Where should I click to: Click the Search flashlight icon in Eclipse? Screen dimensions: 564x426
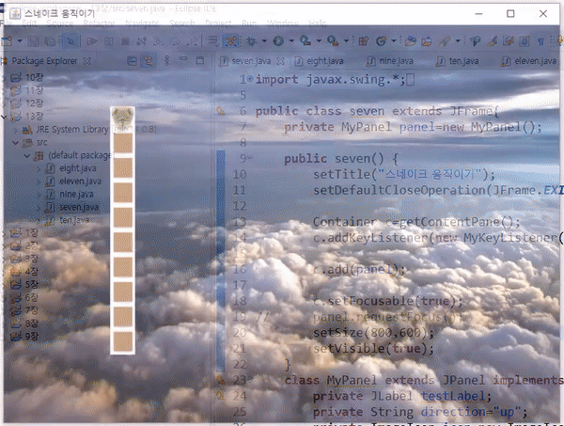tap(445, 41)
